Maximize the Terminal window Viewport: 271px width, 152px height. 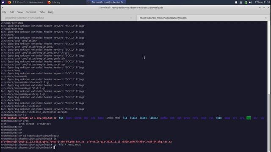coord(264,8)
